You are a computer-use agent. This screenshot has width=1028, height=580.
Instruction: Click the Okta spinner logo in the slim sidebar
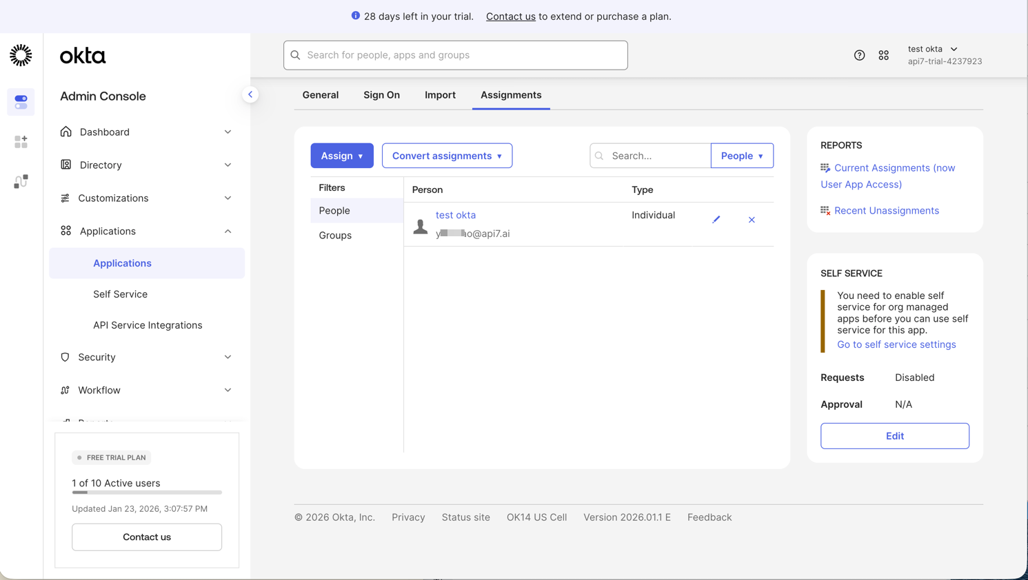click(x=21, y=54)
